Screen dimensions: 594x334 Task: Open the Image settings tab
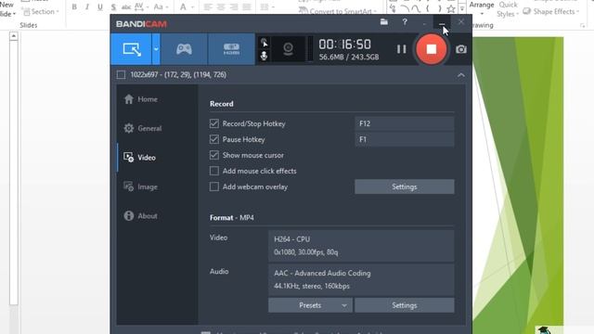[x=140, y=186]
